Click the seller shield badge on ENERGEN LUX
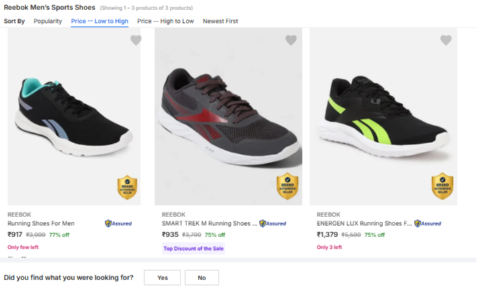Image resolution: width=477 pixels, height=291 pixels. click(442, 186)
